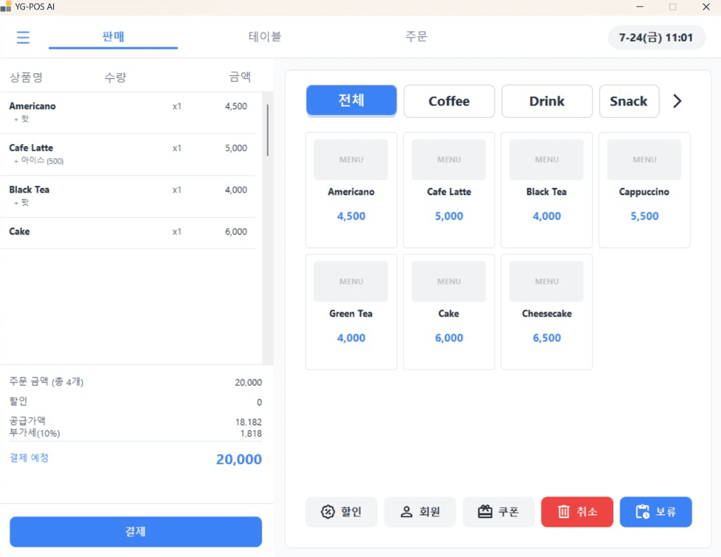Click the 부가세(10%) label
The width and height of the screenshot is (721, 557).
click(x=35, y=433)
